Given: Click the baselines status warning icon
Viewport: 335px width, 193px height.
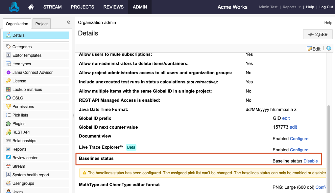Looking at the screenshot, I should (84, 173).
